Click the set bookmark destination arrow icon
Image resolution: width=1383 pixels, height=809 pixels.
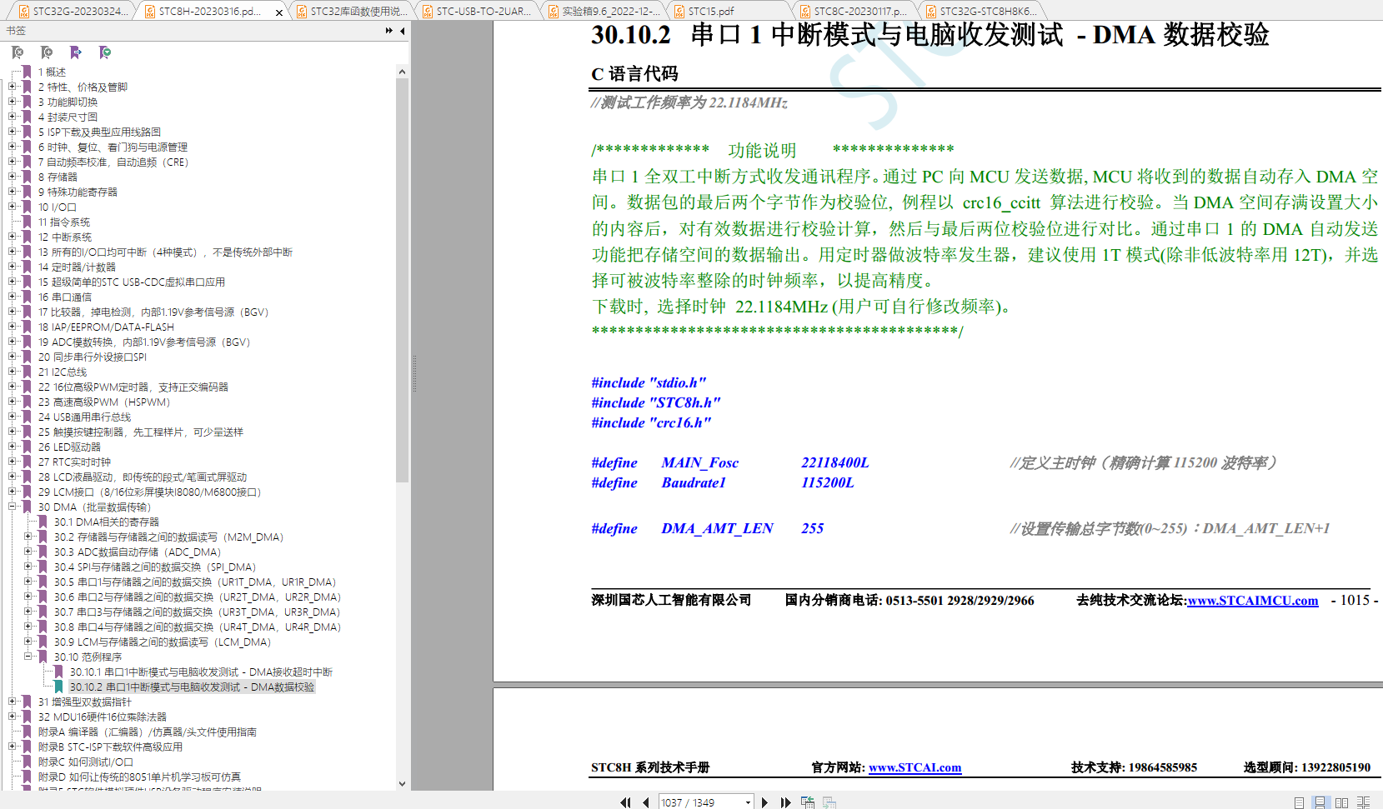[x=76, y=52]
